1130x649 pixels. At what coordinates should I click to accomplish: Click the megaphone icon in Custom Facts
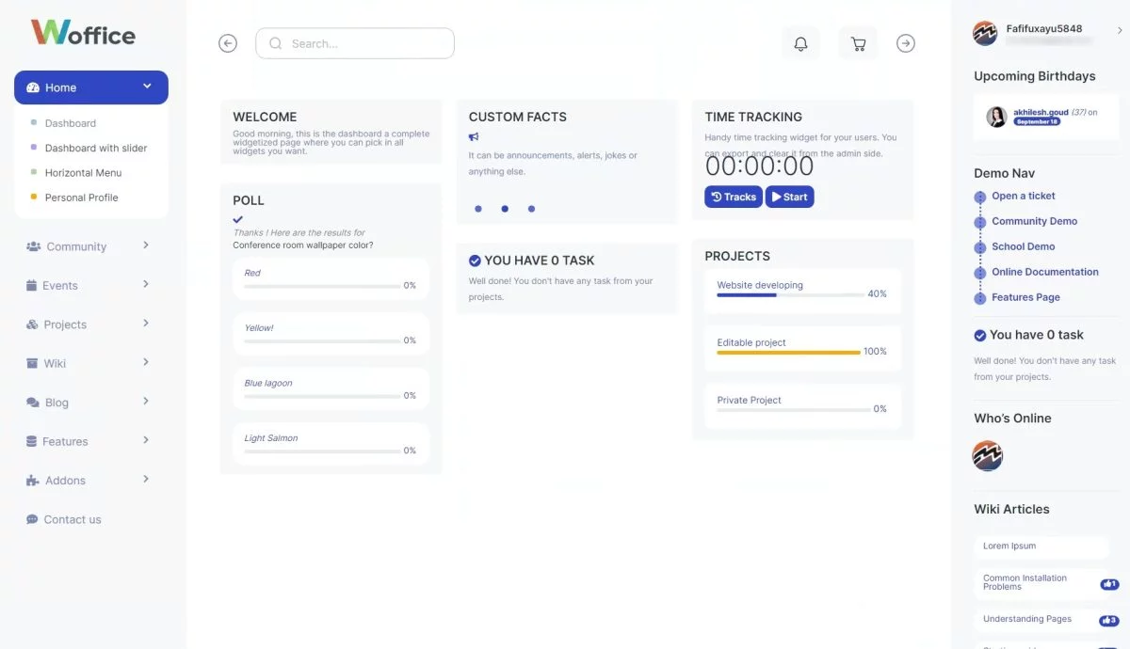click(x=473, y=137)
